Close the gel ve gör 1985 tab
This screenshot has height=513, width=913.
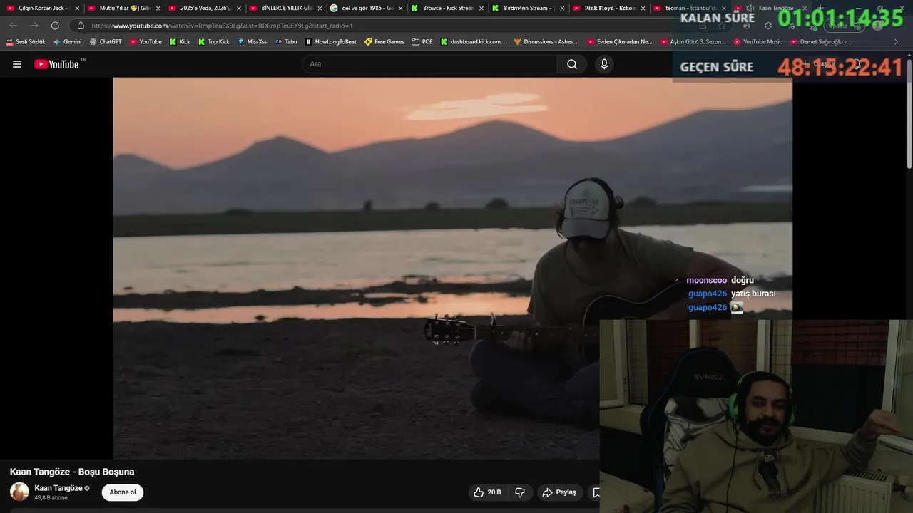pyautogui.click(x=400, y=9)
